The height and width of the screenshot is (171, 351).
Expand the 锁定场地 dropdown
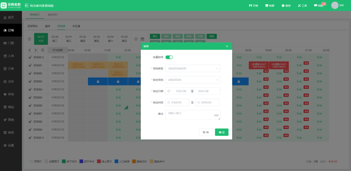pos(193,80)
